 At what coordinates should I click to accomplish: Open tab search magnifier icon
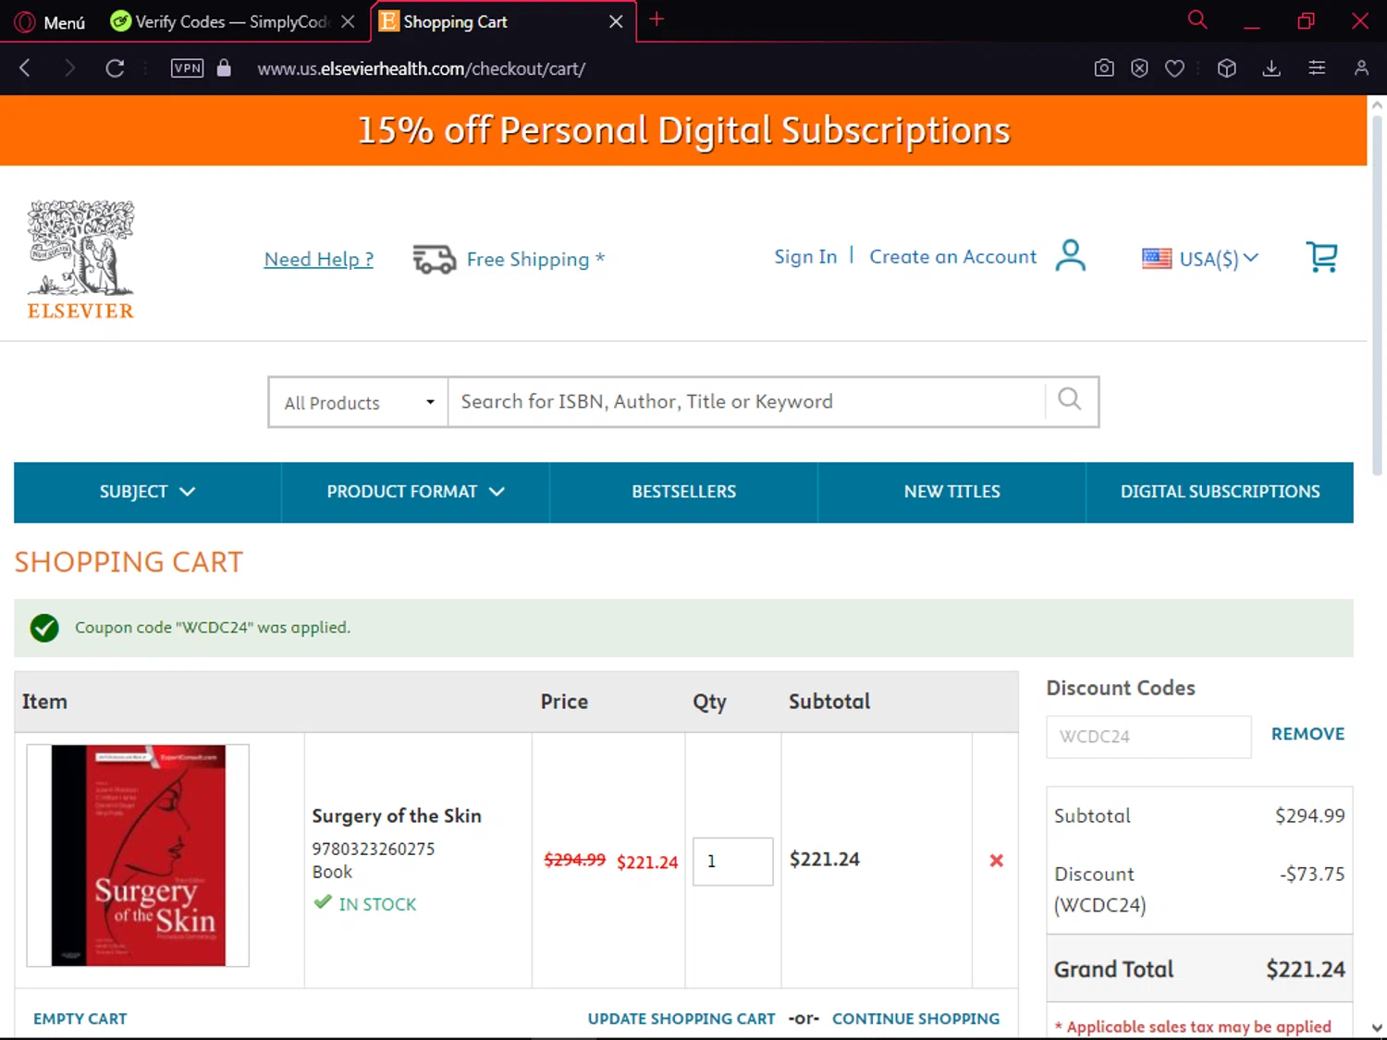point(1197,19)
